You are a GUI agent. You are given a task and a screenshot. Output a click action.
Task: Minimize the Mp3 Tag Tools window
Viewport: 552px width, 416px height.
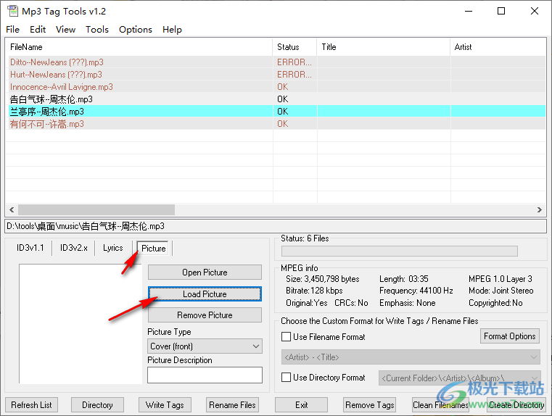pyautogui.click(x=469, y=12)
